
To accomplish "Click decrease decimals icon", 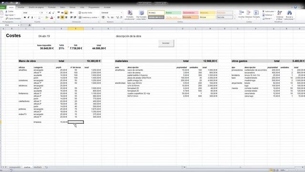I will tap(121, 17).
